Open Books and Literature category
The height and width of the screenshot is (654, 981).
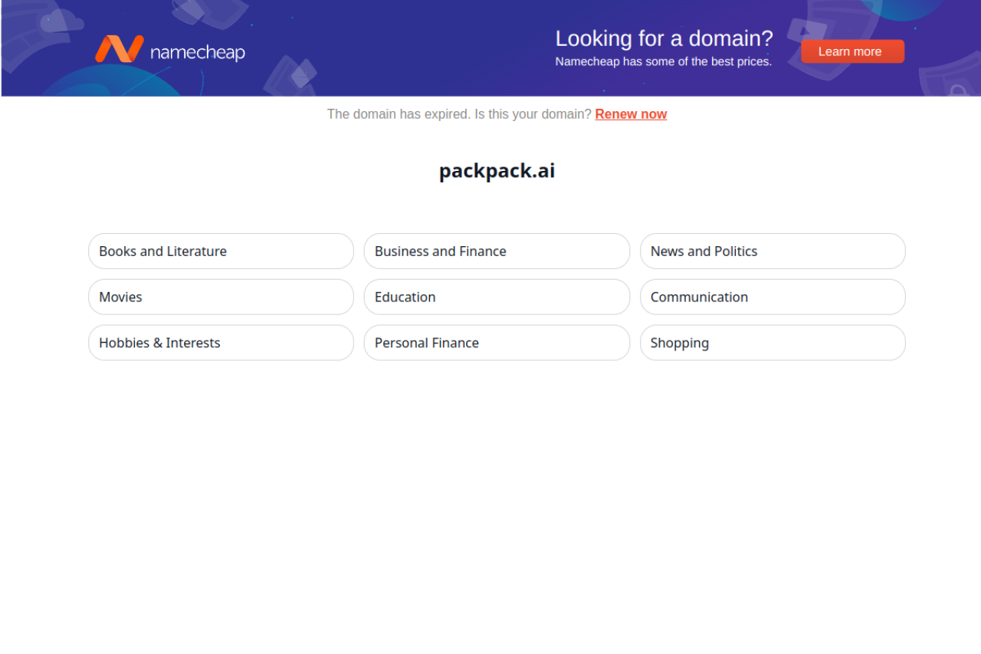pyautogui.click(x=221, y=251)
